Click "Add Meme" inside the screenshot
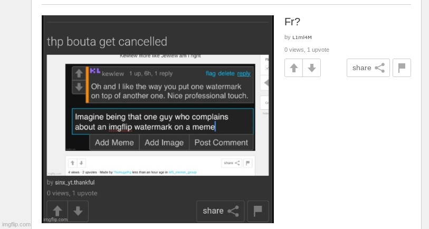429x229 pixels. (x=115, y=142)
